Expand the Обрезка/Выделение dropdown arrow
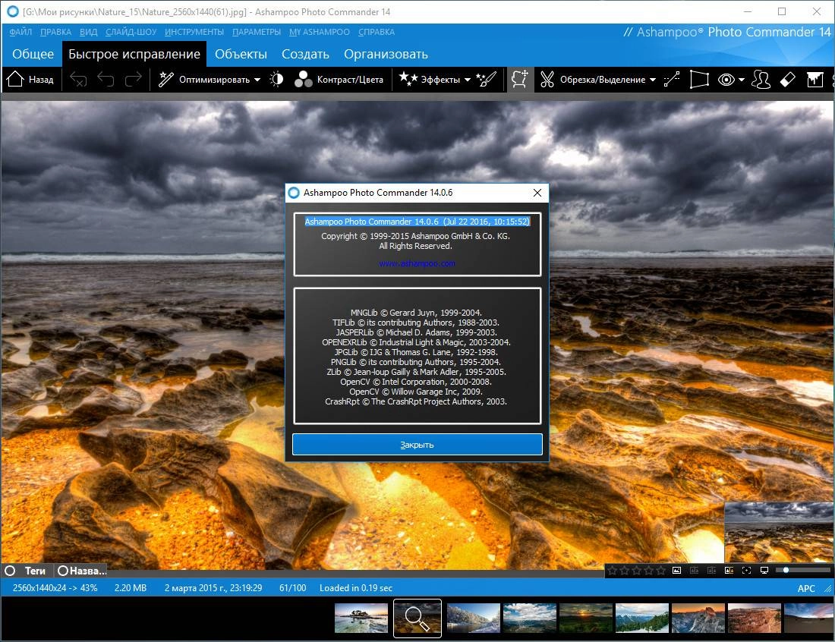The image size is (835, 642). click(x=653, y=80)
